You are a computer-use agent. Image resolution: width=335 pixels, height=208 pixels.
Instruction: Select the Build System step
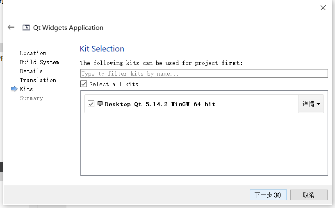click(x=39, y=62)
